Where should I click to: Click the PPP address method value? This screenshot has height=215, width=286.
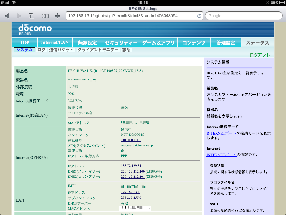(124, 156)
